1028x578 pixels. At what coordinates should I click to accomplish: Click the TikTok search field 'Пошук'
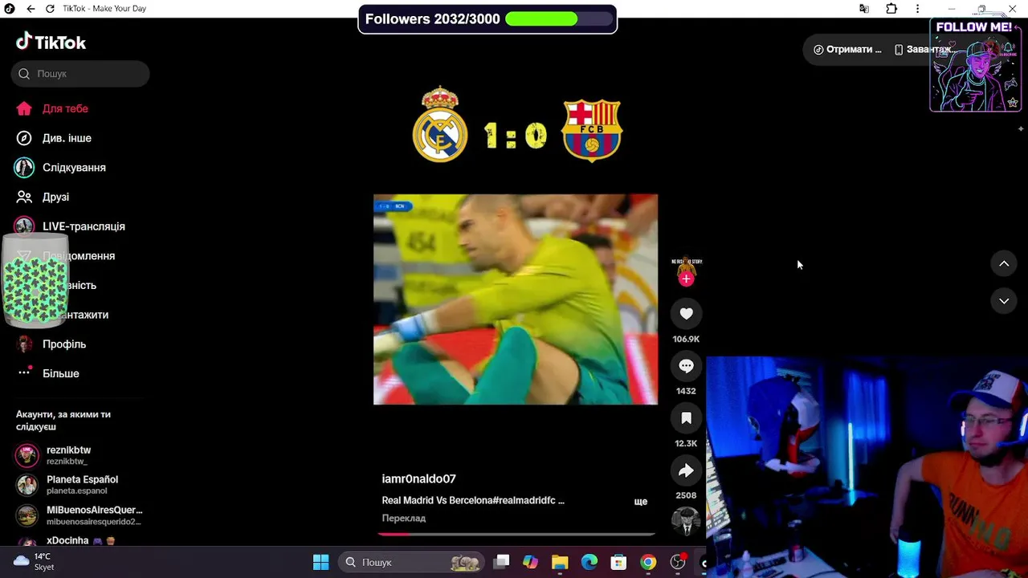pos(80,74)
